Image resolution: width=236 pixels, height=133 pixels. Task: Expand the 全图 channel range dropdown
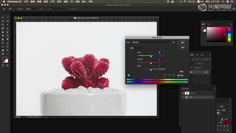[136, 48]
